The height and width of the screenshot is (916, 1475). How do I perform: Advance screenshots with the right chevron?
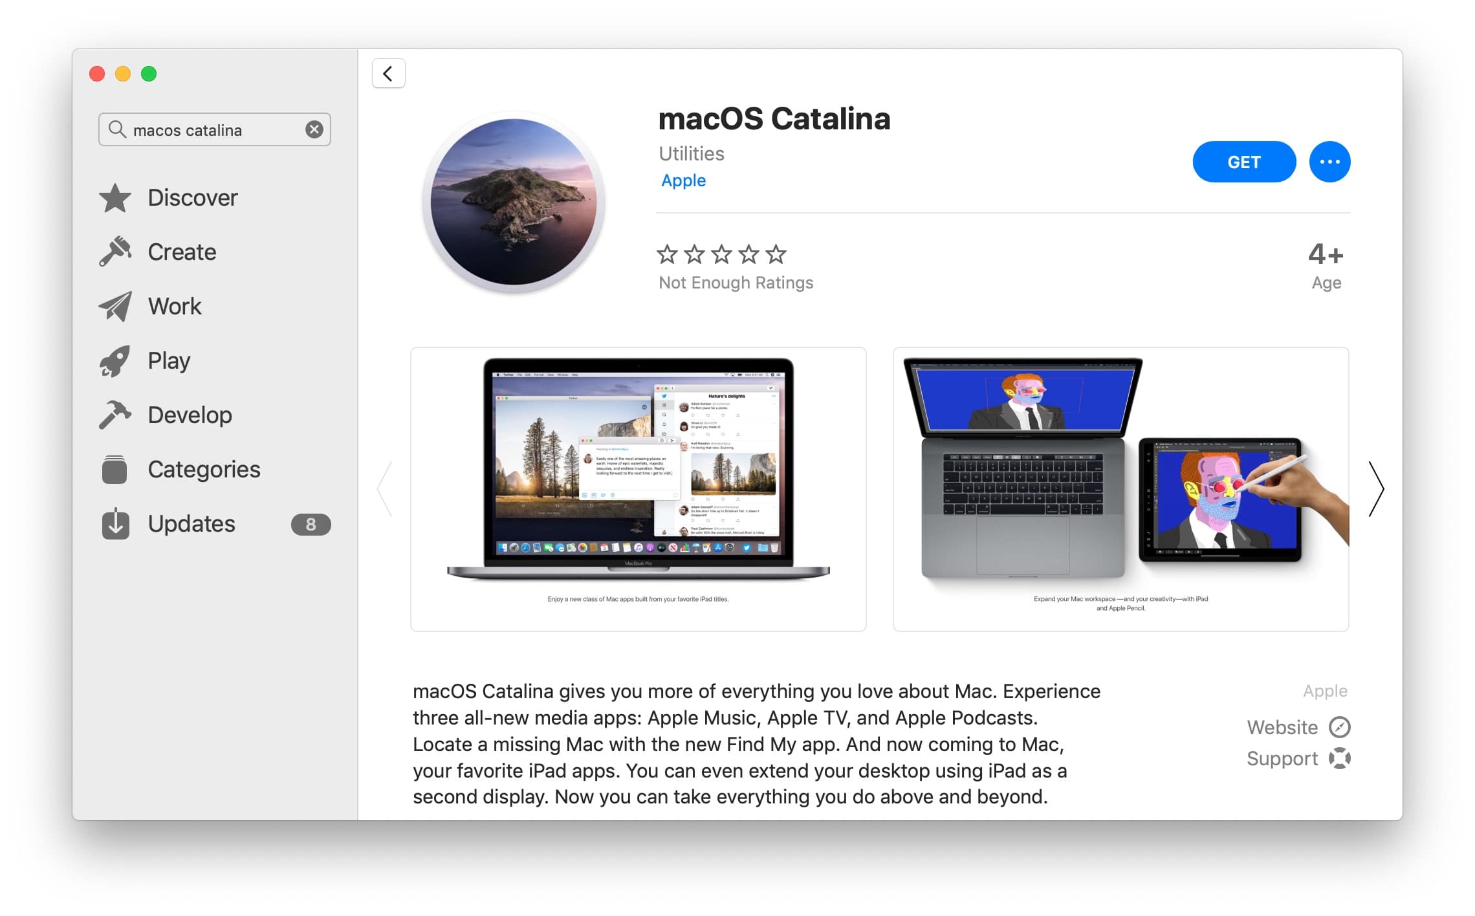(x=1377, y=490)
